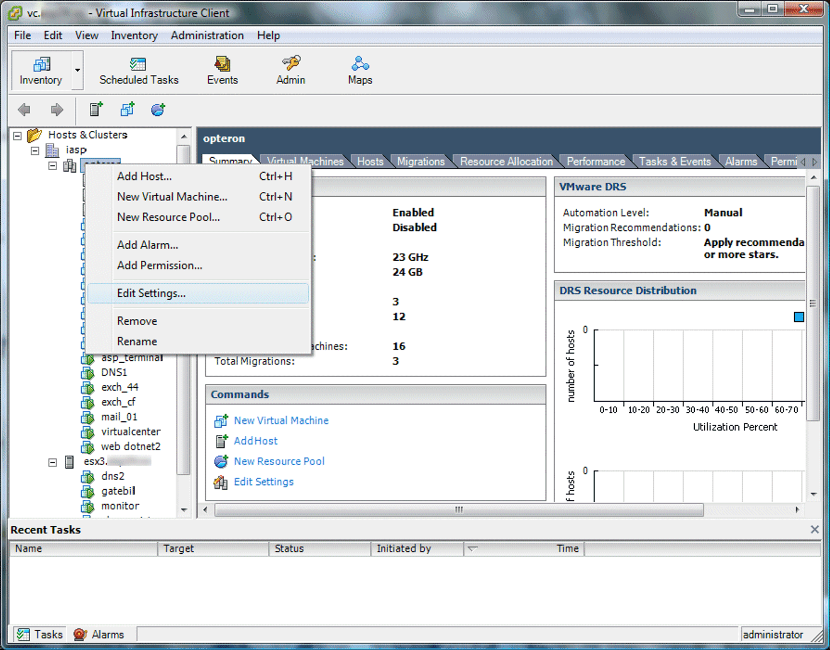830x650 pixels.
Task: Collapse the Hosts & Clusters tree node
Action: [17, 136]
